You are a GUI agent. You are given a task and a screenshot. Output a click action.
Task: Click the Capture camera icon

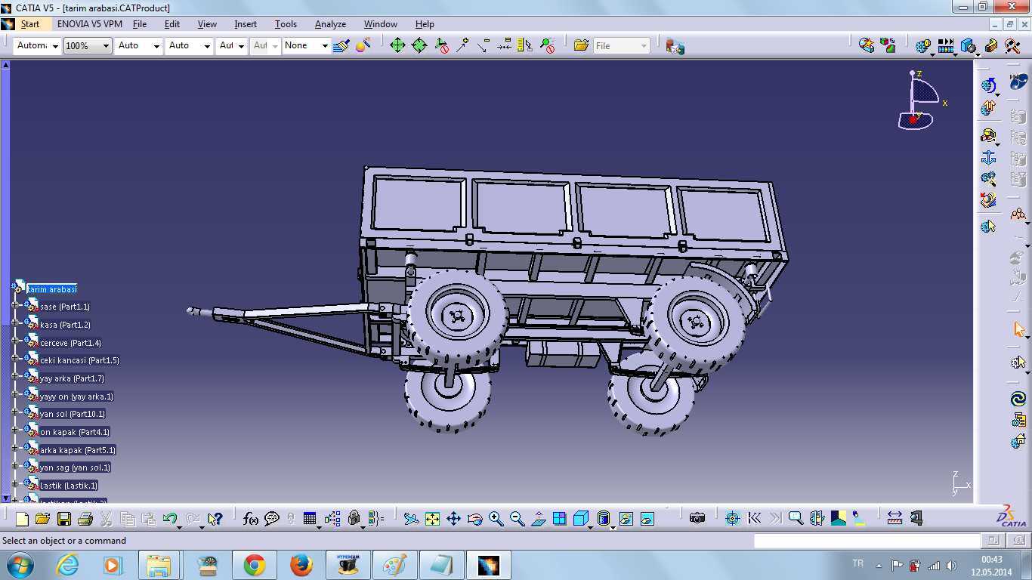(697, 519)
